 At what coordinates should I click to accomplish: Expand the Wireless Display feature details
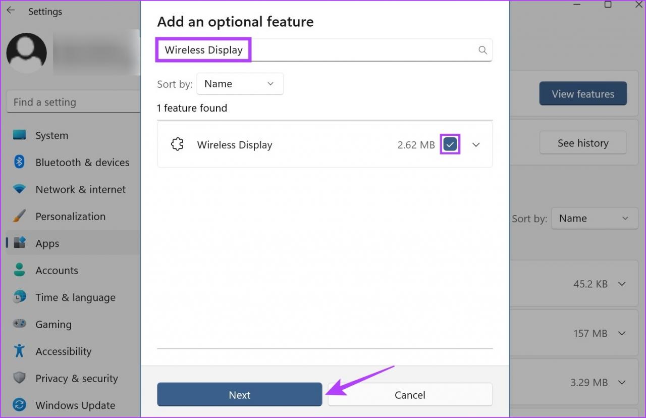[476, 145]
